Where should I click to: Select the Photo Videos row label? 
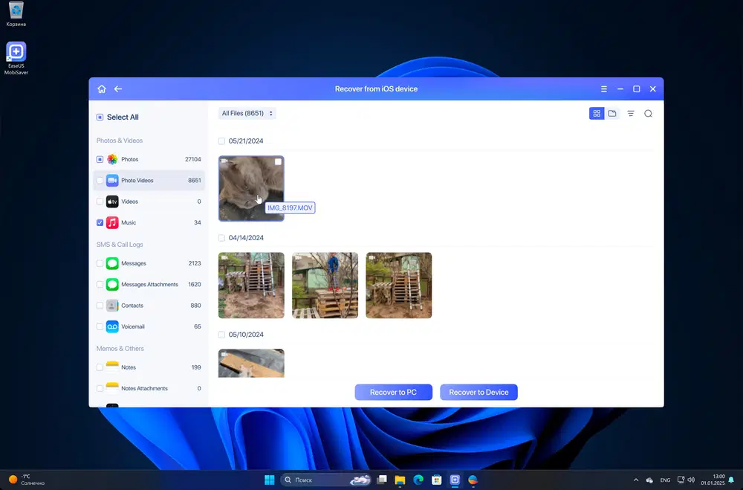(137, 180)
